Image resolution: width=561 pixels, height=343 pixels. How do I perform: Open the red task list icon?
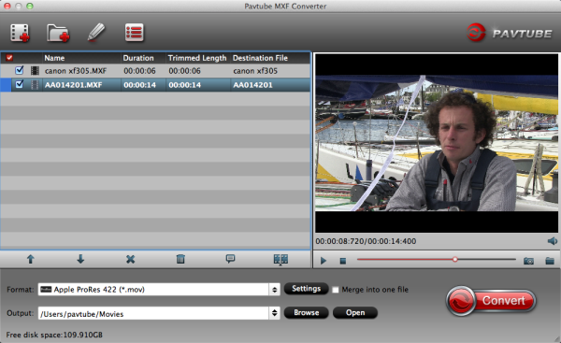tap(135, 33)
